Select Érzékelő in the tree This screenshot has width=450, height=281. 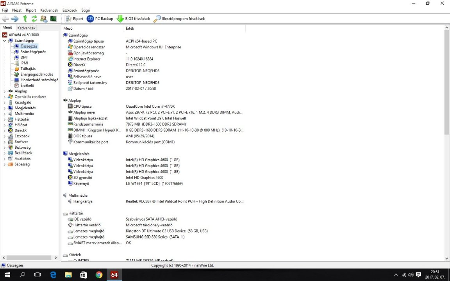click(x=27, y=85)
